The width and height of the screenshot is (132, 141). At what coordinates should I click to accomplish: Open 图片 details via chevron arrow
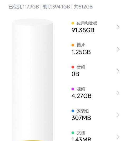point(118,49)
